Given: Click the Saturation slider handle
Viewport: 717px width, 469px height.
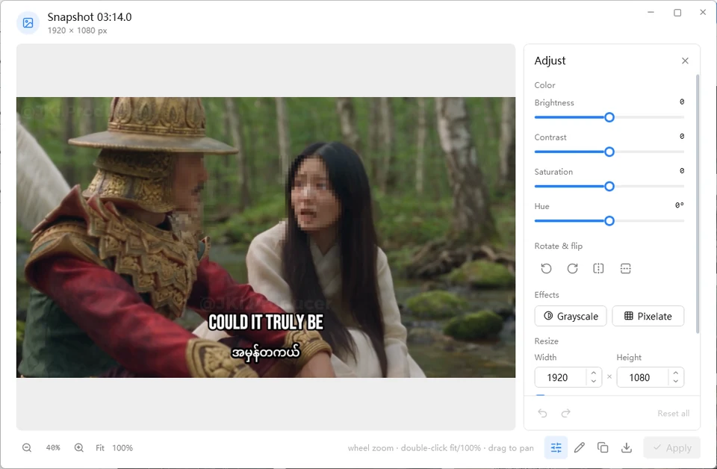Looking at the screenshot, I should pyautogui.click(x=609, y=187).
